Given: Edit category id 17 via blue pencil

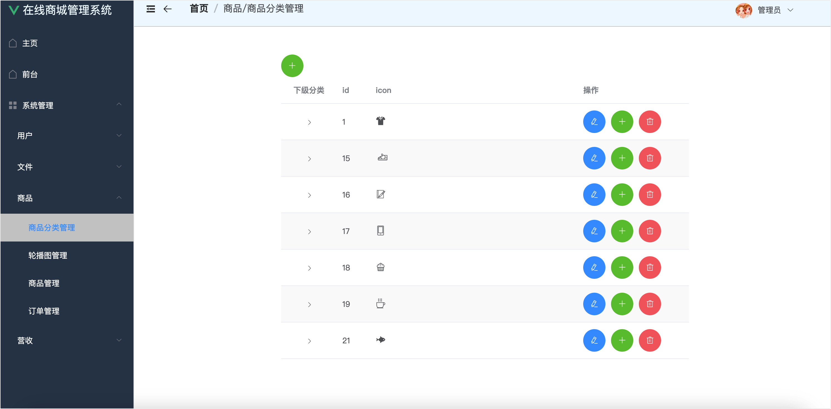Looking at the screenshot, I should pos(594,231).
